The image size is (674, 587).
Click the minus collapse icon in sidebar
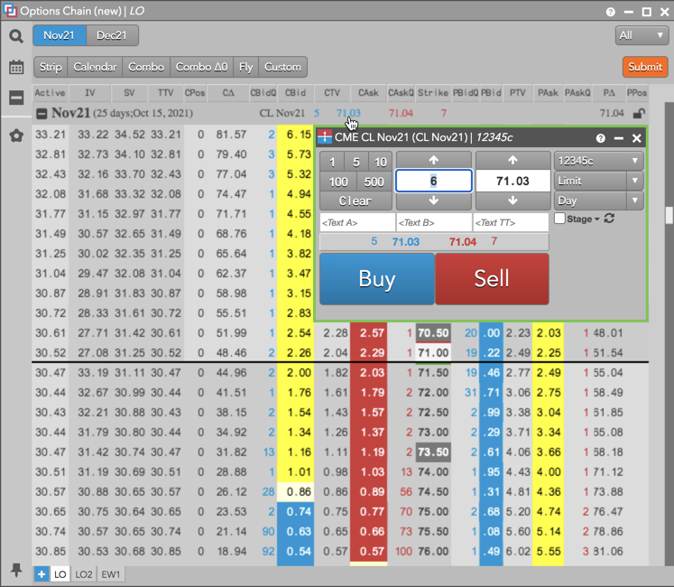pos(16,98)
